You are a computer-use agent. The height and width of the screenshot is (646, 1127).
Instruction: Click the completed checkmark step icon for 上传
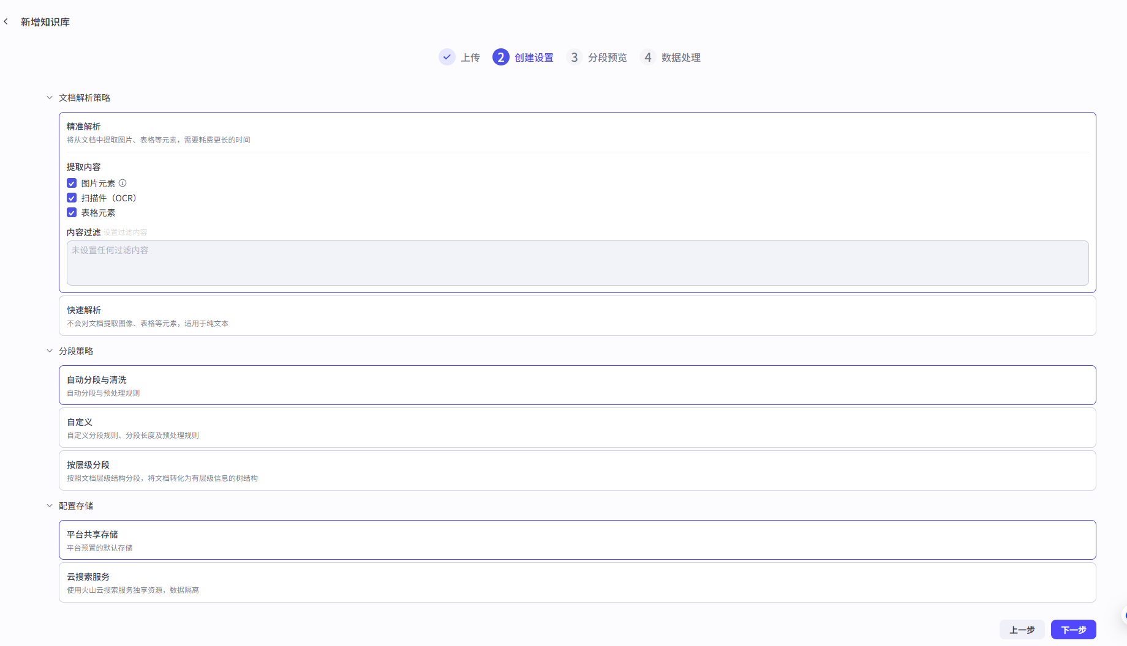[x=447, y=57]
